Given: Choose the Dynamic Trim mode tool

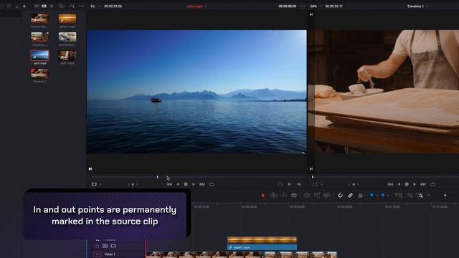Looking at the screenshot, I should (284, 195).
